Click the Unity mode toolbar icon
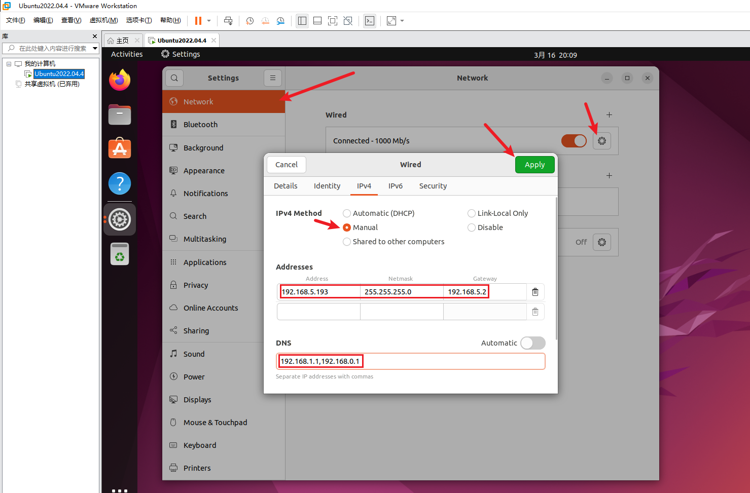 point(348,21)
